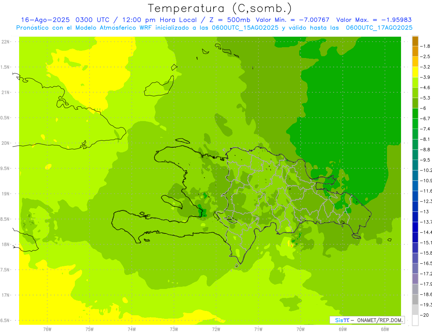This screenshot has height=334, width=432.
Task: Pick the yellow swatch between -3.2 and -3.9
Action: 415,72
